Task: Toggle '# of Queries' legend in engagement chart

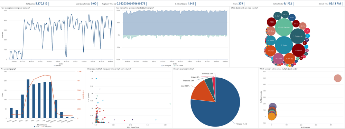Action: click(x=46, y=127)
